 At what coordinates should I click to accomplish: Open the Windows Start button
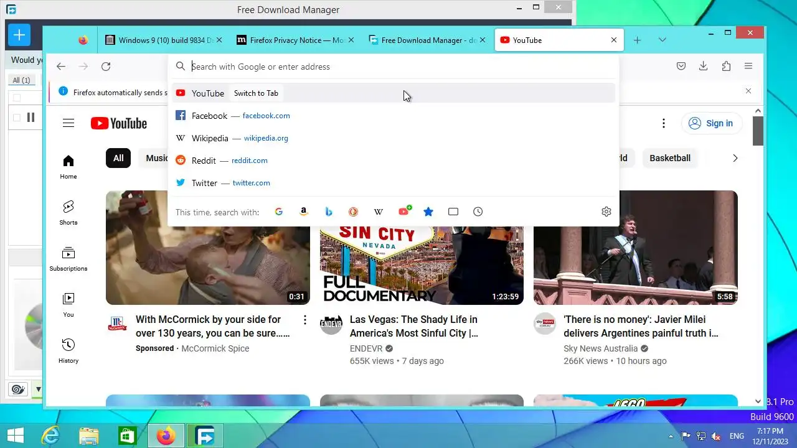pyautogui.click(x=15, y=436)
